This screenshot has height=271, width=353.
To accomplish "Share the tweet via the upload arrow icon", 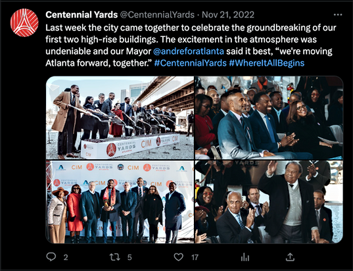I will [x=290, y=257].
